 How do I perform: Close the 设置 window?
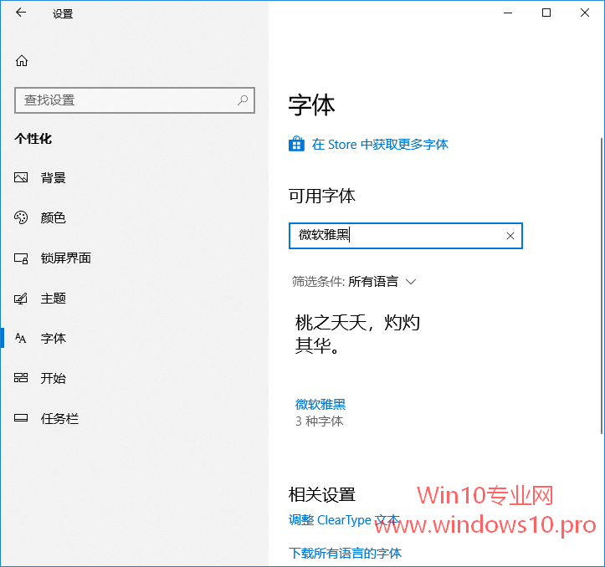pyautogui.click(x=585, y=13)
